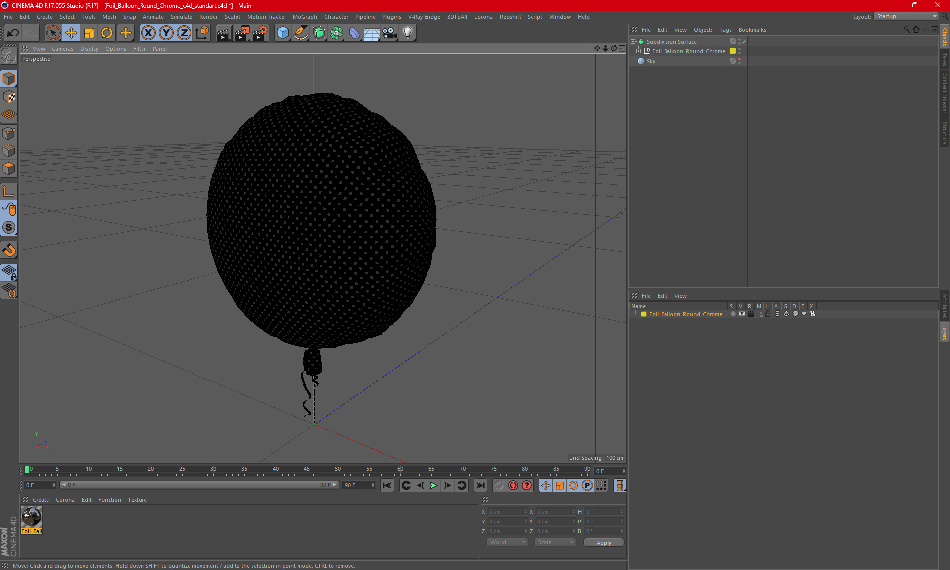Open the Startup layout dropdown
950x570 pixels.
coord(906,16)
